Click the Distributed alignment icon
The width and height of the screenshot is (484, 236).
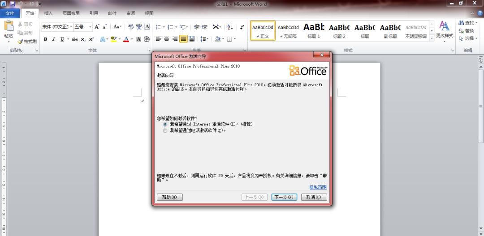(192, 39)
